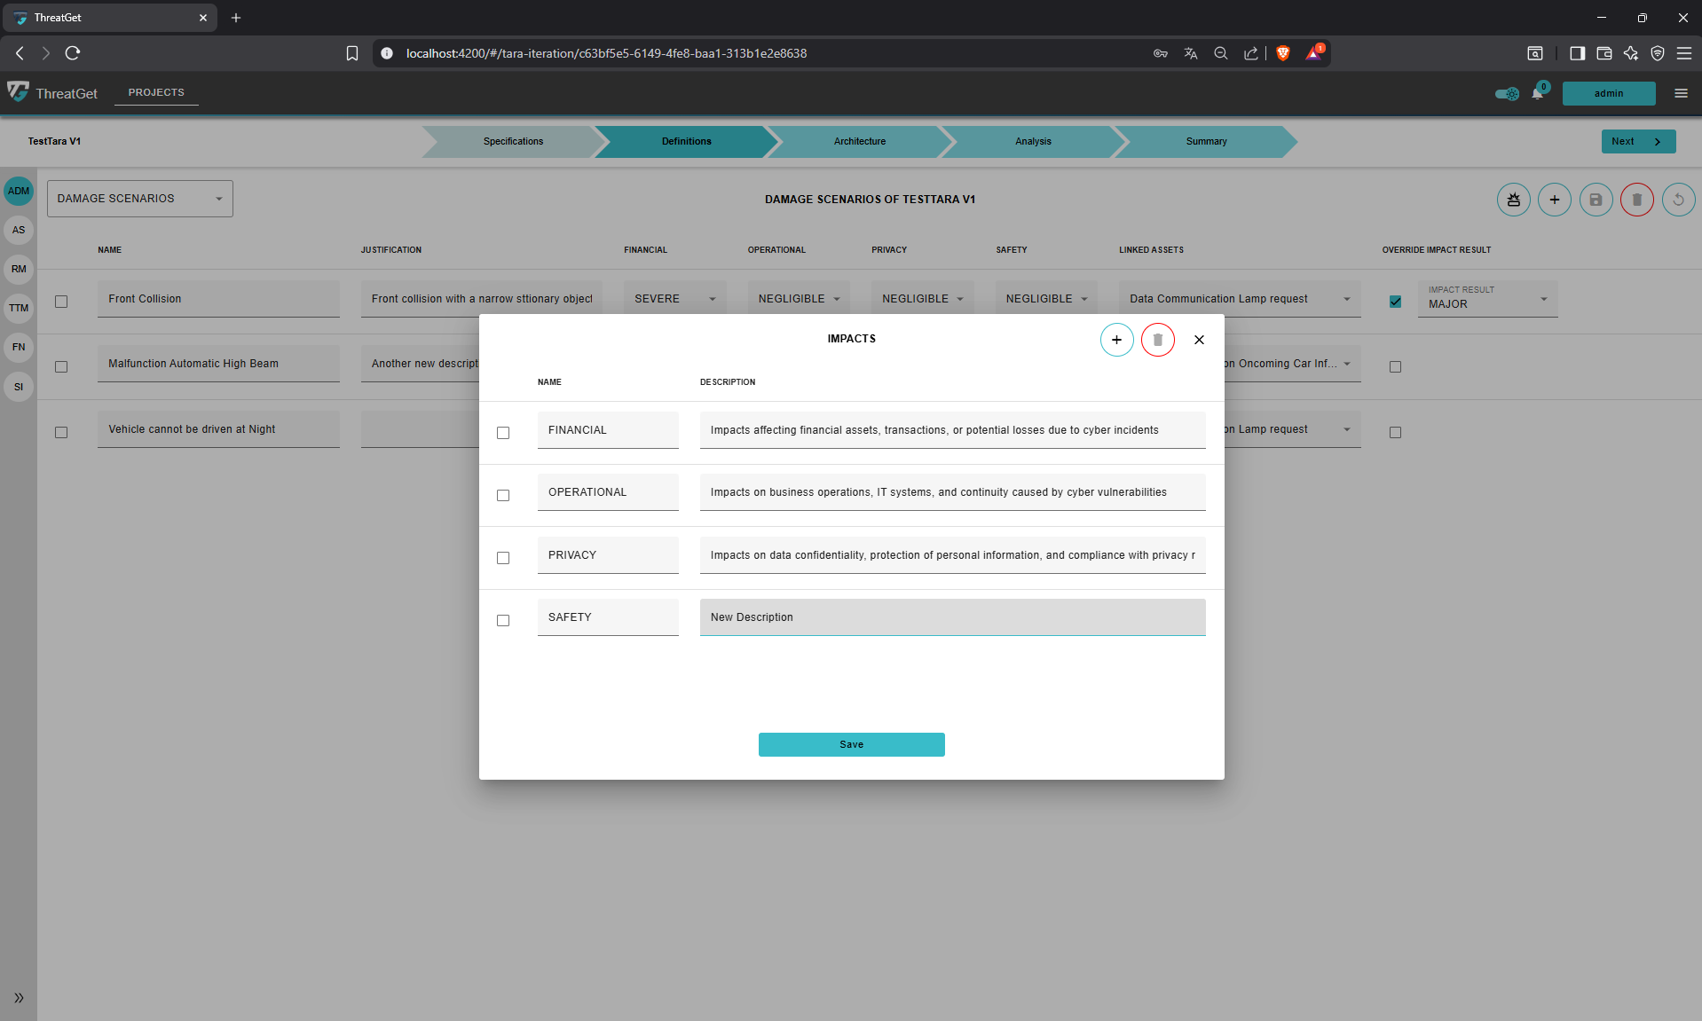Open the DAMAGE SCENARIOS dropdown
This screenshot has height=1021, width=1702.
click(139, 199)
